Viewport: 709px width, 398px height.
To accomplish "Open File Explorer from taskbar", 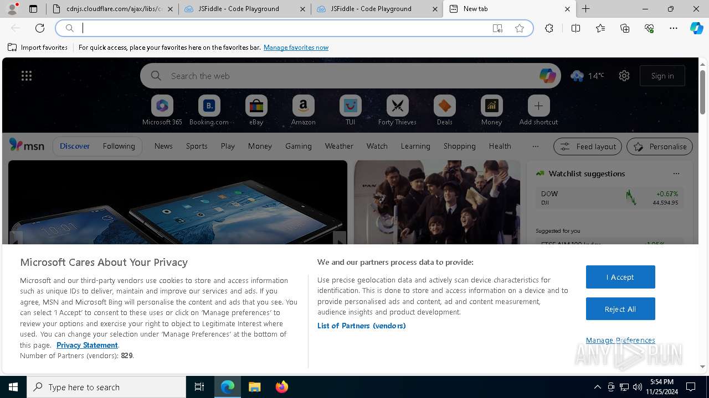I will [x=254, y=387].
